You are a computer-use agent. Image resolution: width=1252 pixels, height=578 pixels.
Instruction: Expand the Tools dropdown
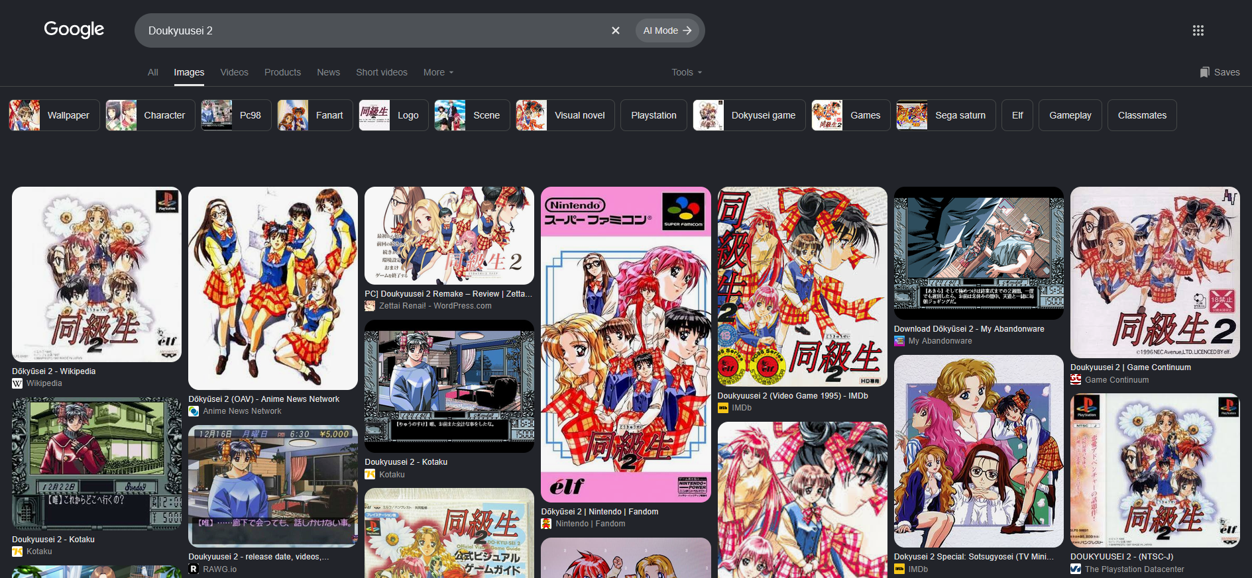point(687,72)
